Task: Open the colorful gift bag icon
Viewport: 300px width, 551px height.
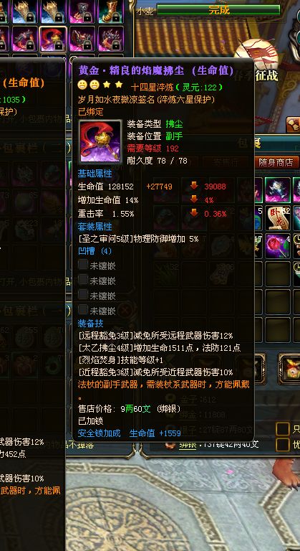Action: pos(289,368)
